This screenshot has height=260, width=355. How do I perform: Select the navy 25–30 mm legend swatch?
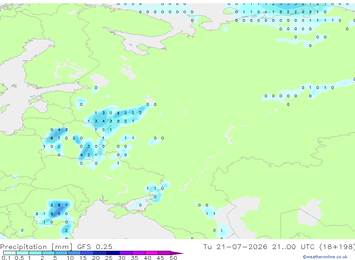point(113,253)
